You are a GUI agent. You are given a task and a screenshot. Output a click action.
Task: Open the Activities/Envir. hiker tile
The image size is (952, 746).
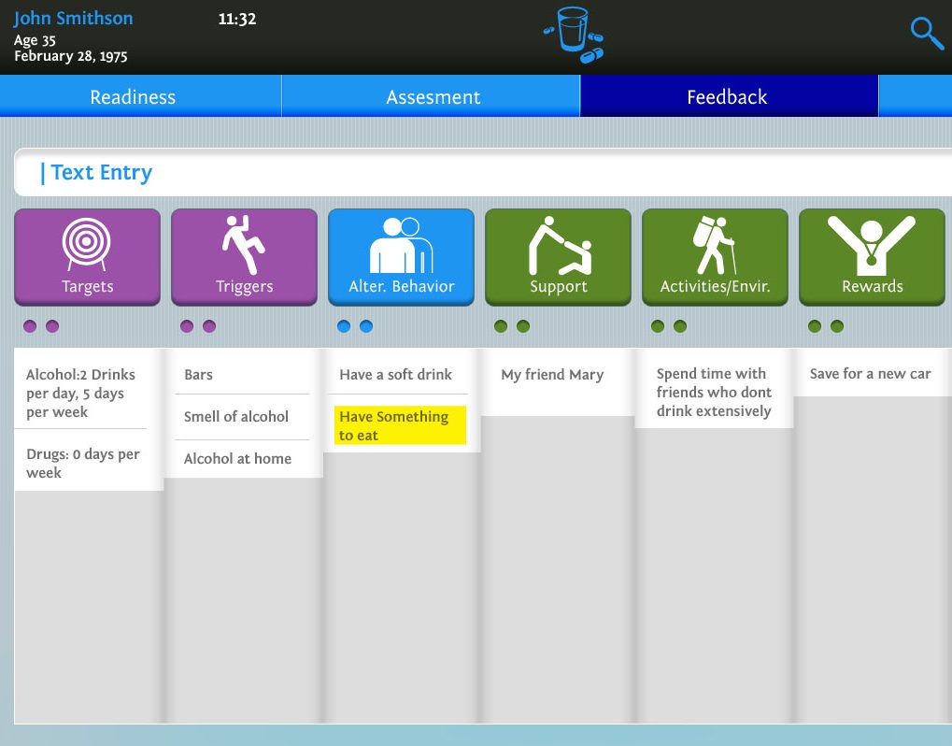[715, 256]
